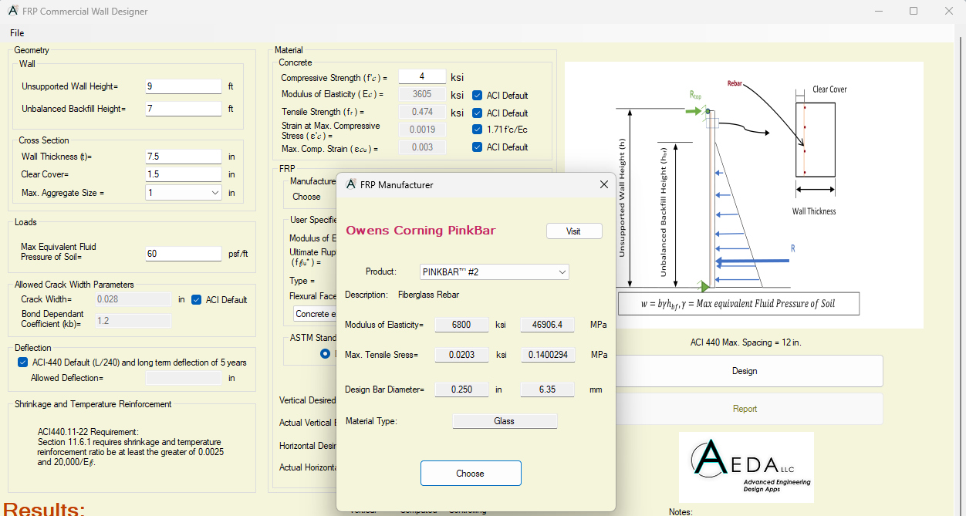Image resolution: width=966 pixels, height=516 pixels.
Task: Toggle the 1.71 f'c/Ec checkbox
Action: 478,130
